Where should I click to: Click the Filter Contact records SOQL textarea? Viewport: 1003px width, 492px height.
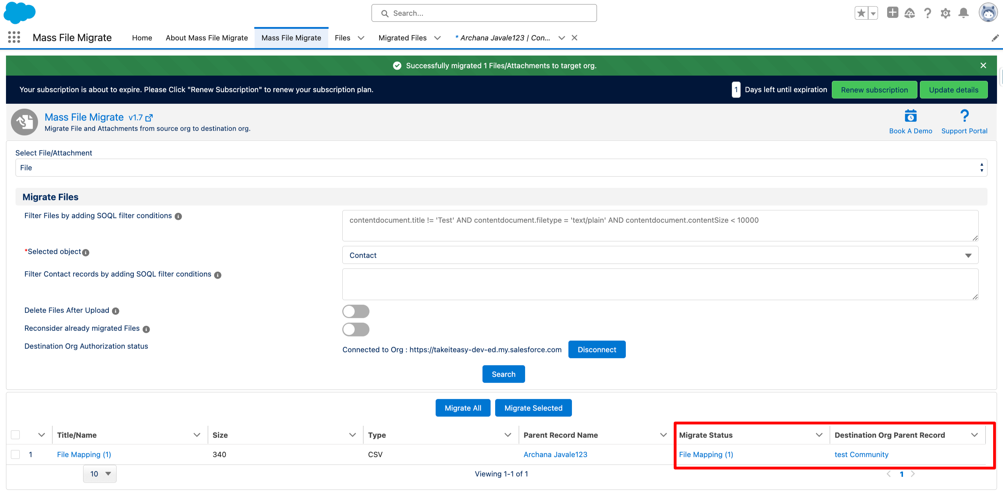point(660,284)
